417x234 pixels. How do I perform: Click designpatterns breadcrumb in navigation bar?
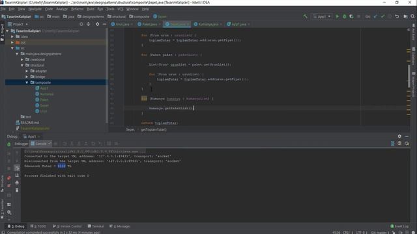91,16
